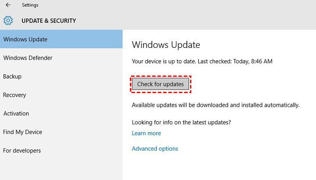Click the Update & Security gear icon

click(8, 21)
